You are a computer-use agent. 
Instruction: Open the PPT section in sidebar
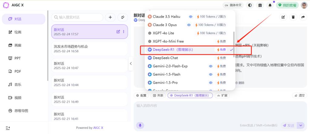[24, 59]
